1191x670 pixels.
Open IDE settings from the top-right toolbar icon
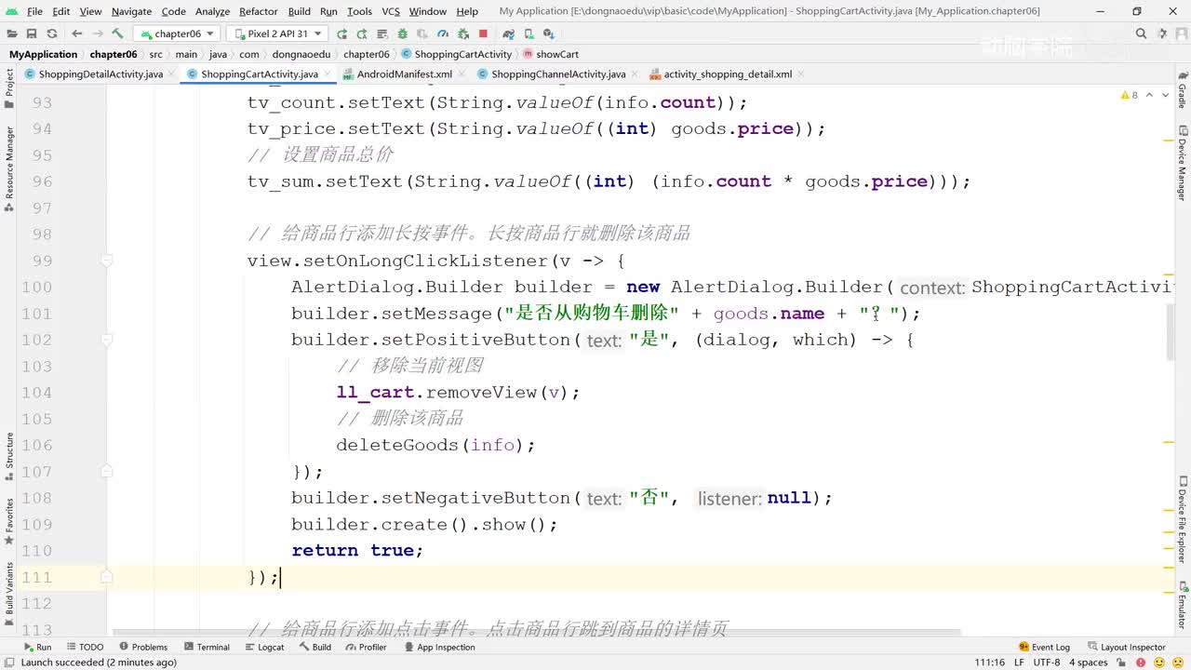(1160, 33)
